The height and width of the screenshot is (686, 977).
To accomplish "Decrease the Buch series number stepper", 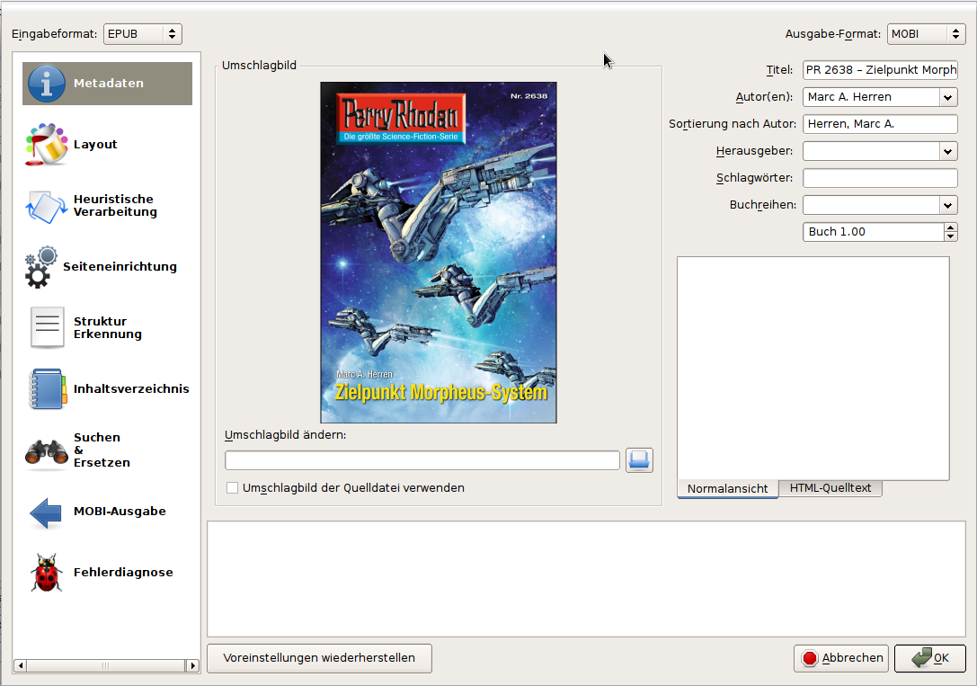I will (950, 236).
